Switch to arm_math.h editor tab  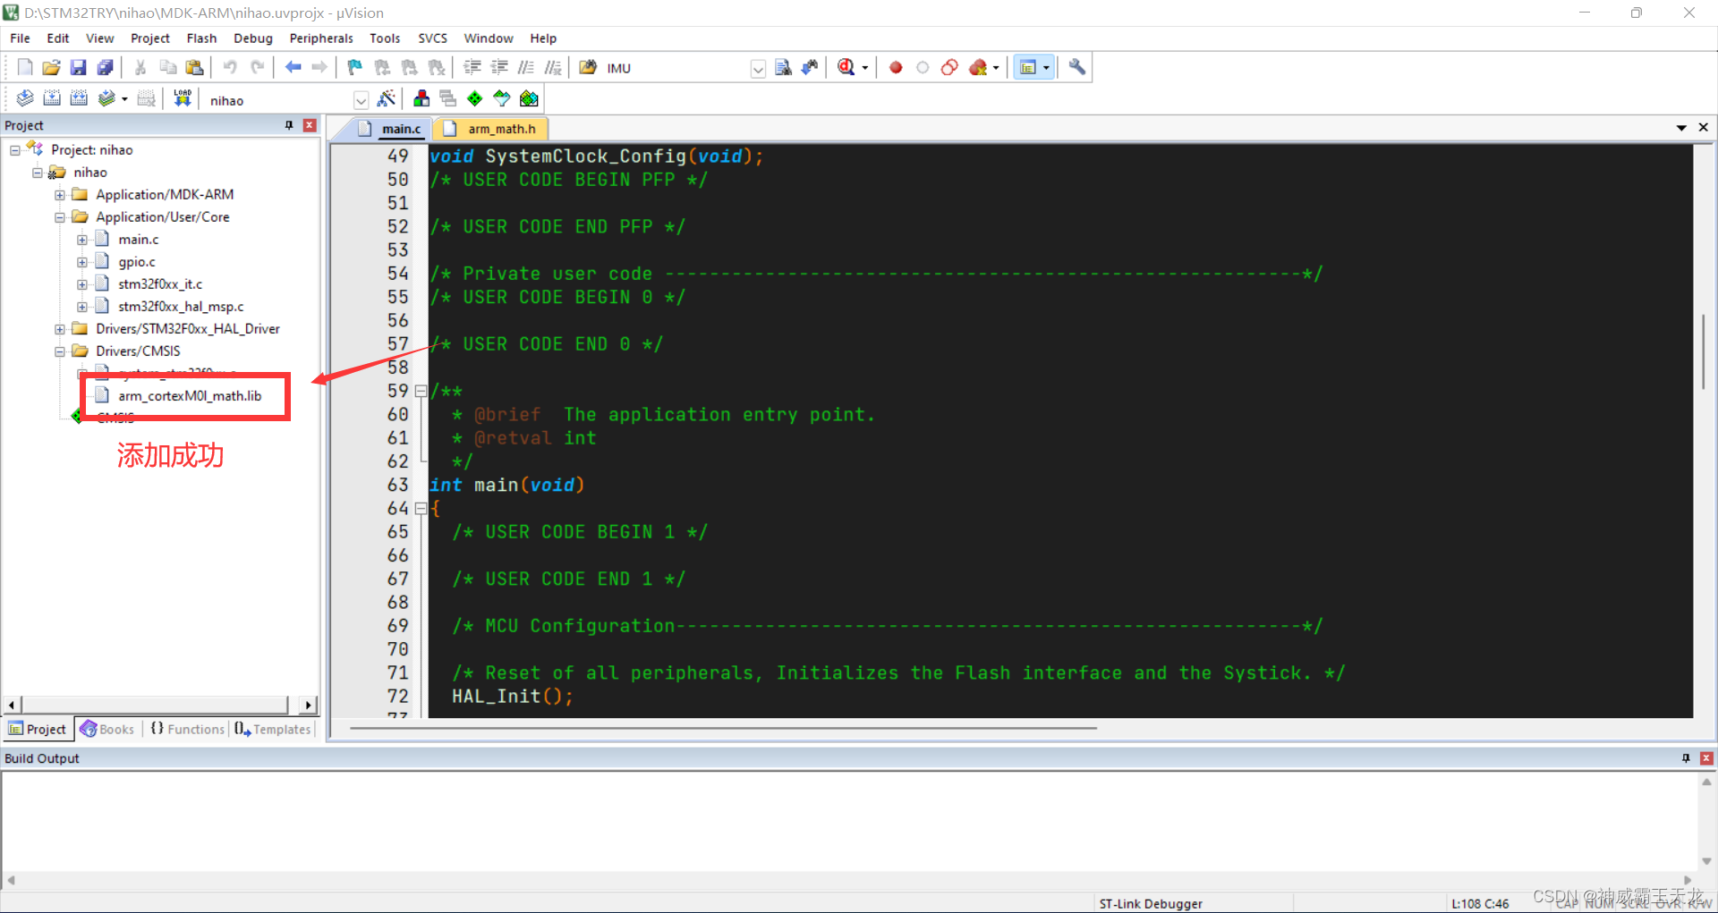tap(491, 129)
